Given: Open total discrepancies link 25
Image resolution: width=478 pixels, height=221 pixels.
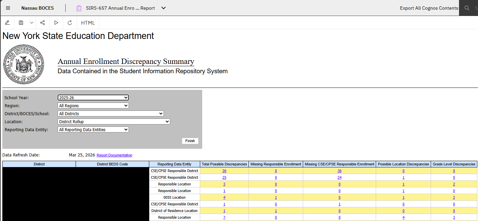Looking at the screenshot, I should [x=224, y=177].
